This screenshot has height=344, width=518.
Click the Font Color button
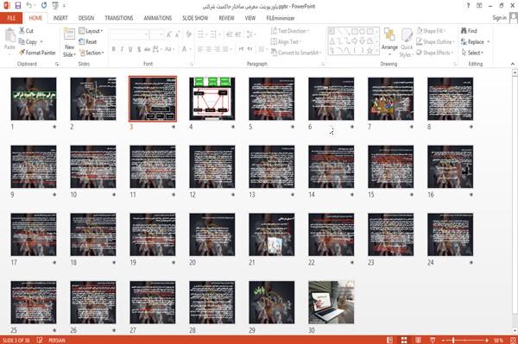coord(185,49)
